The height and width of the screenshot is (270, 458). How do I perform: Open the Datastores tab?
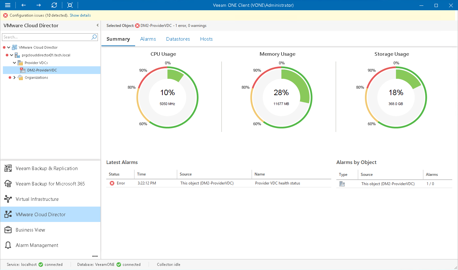(x=178, y=39)
